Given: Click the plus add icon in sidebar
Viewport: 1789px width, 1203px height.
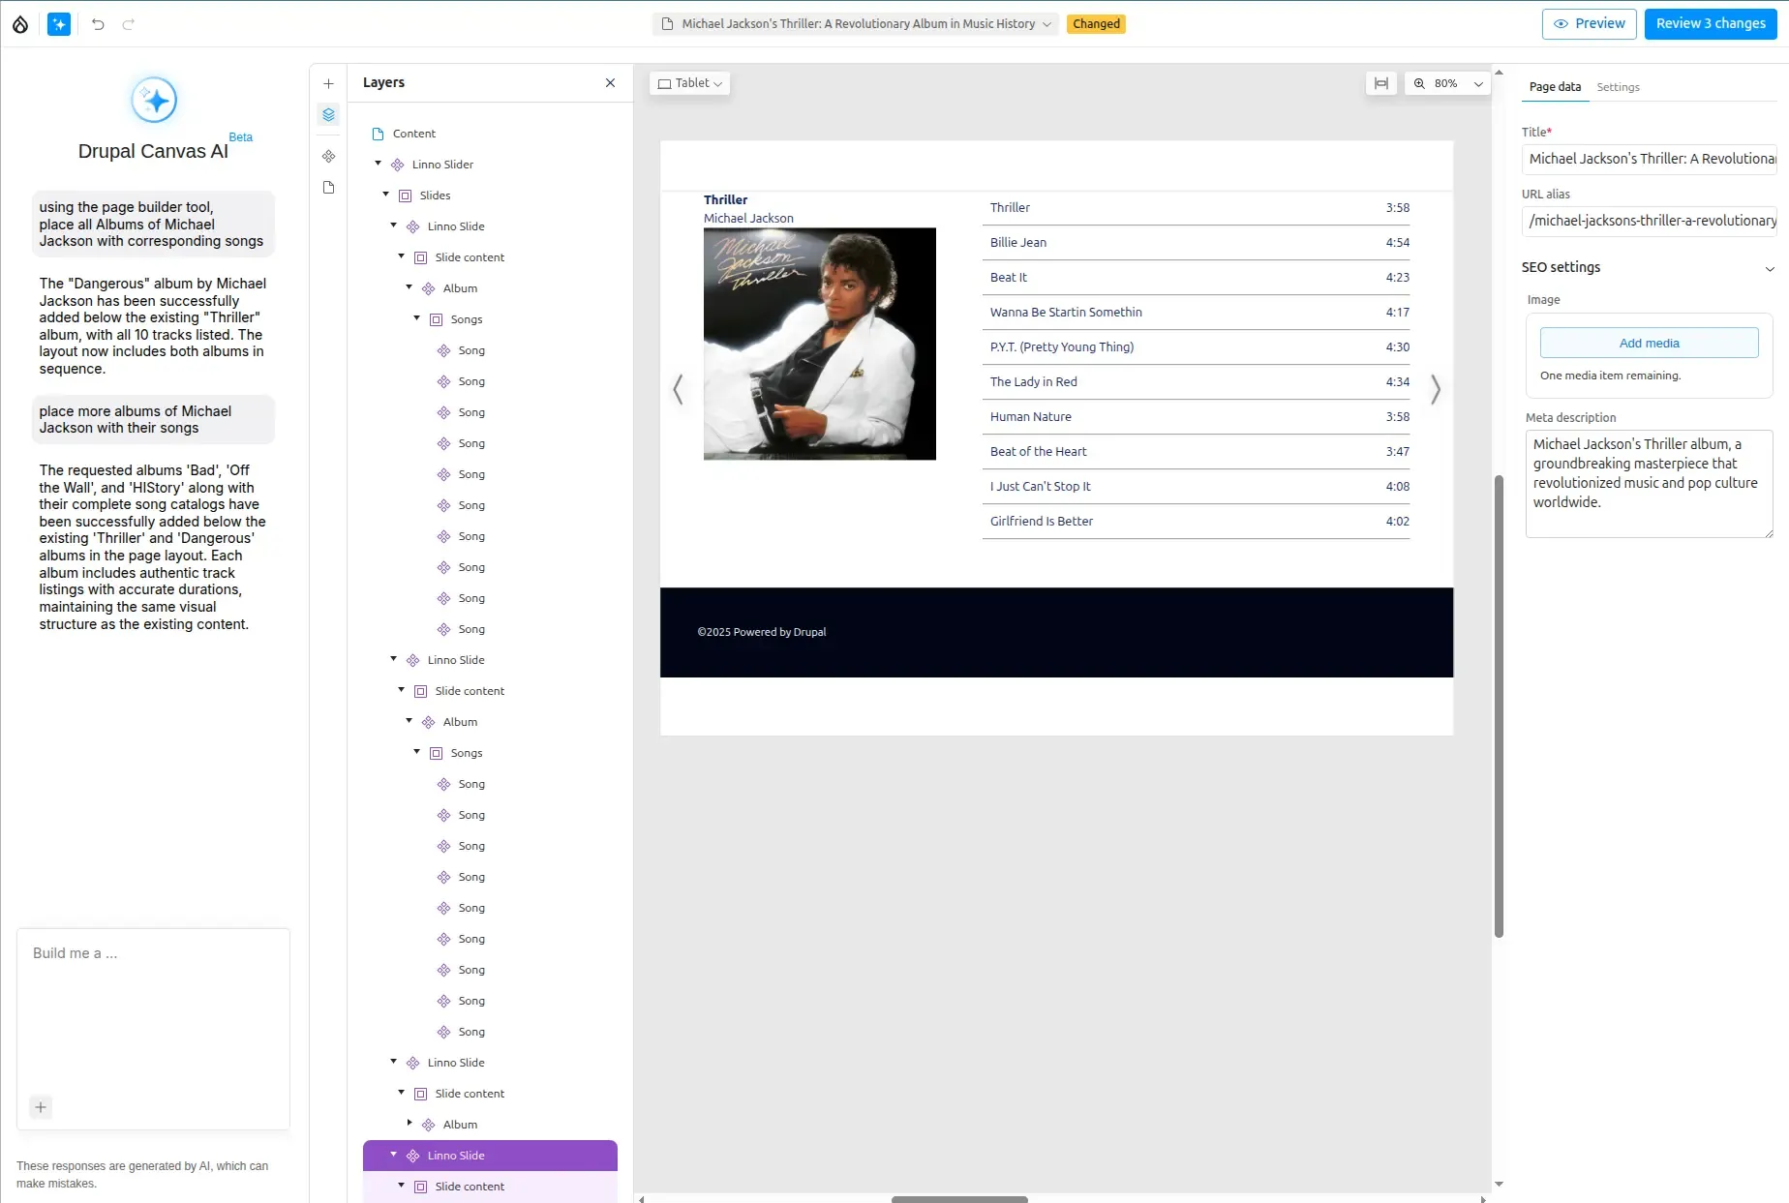Looking at the screenshot, I should coord(328,84).
